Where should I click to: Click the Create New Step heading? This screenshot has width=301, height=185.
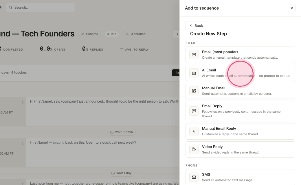[208, 34]
